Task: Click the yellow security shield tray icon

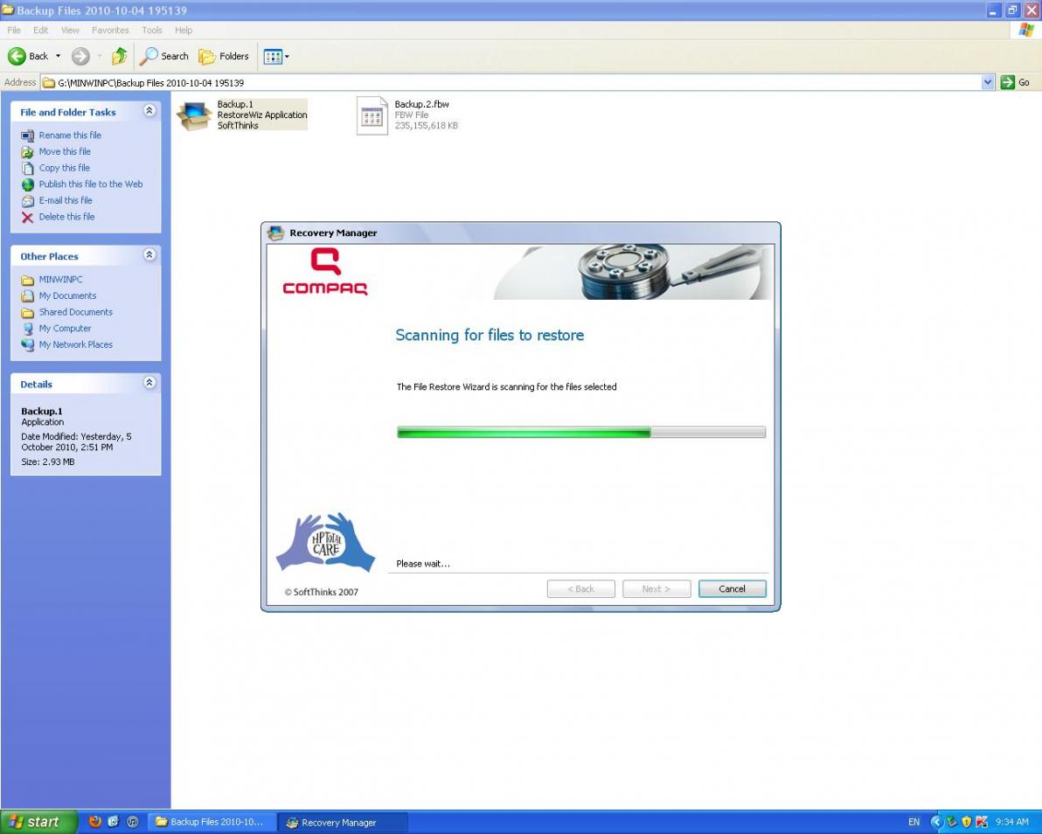Action: pyautogui.click(x=966, y=822)
